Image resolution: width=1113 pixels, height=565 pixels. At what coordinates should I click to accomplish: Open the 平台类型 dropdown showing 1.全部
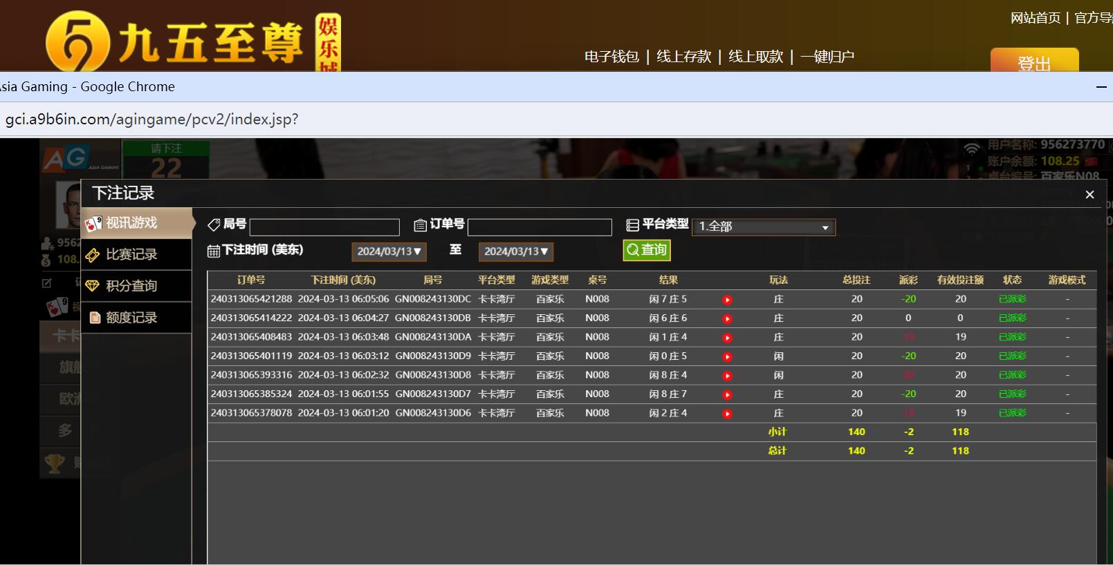point(764,227)
